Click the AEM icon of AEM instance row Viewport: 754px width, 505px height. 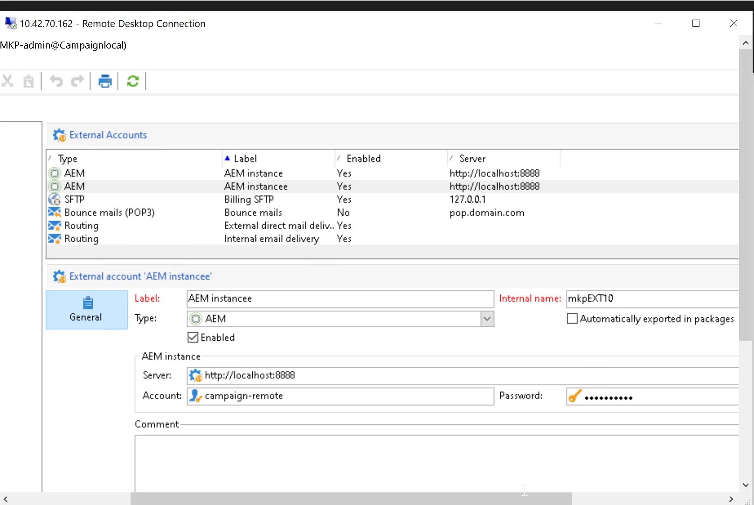(55, 173)
